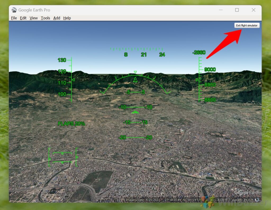271x210 pixels.
Task: Click the Google Earth watermark at bottom right
Action: click(x=246, y=193)
